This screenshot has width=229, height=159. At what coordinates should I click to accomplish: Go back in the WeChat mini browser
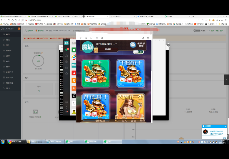pos(81,38)
